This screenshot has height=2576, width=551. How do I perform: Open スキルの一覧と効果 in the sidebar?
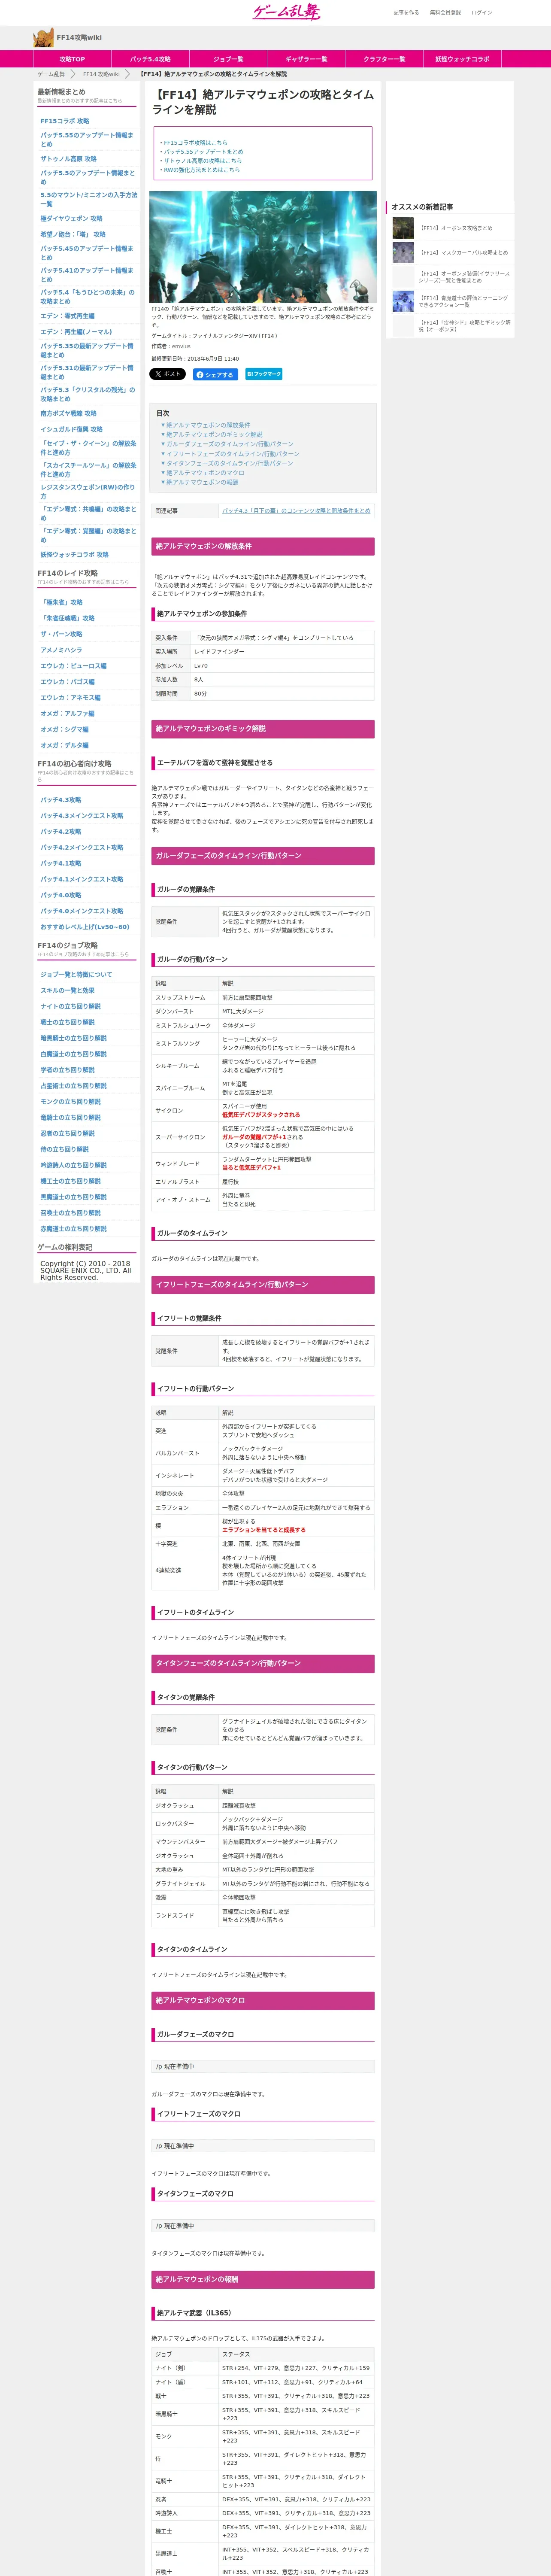[67, 991]
